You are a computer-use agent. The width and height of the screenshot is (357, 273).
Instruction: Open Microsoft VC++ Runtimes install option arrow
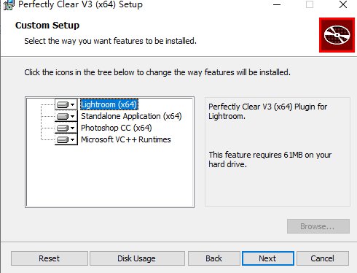point(72,139)
